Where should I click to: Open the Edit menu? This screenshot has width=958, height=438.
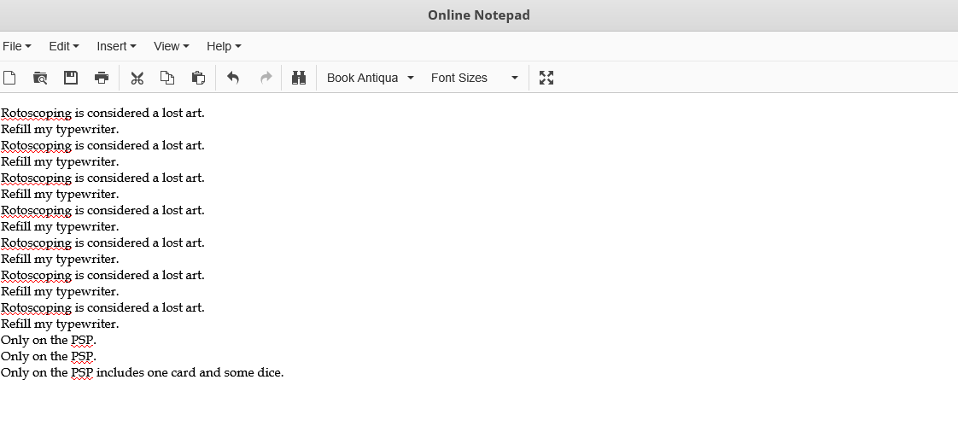click(x=64, y=46)
